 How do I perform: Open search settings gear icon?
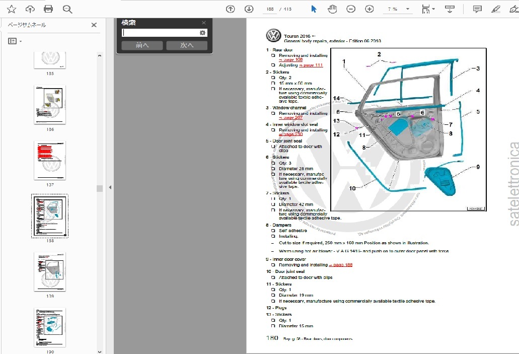tap(202, 32)
